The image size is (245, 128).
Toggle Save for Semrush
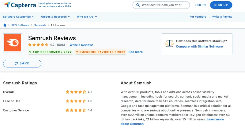tap(22, 63)
